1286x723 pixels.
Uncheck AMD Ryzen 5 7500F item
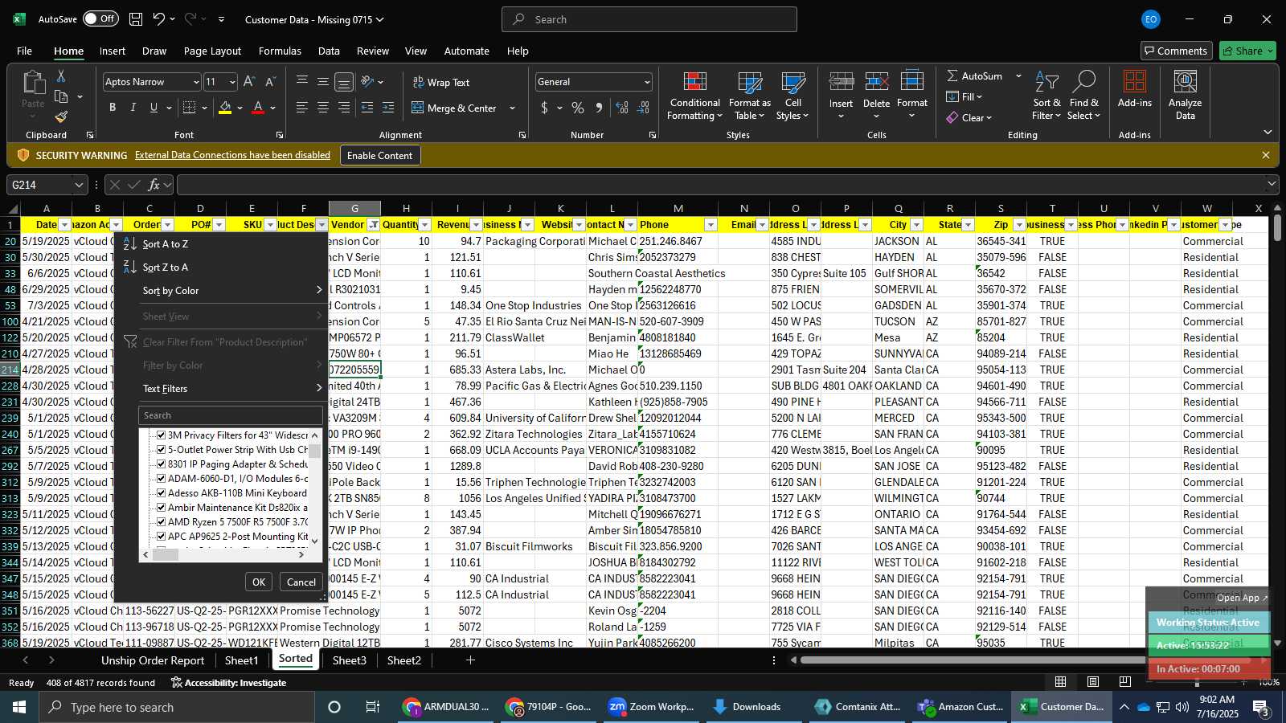tap(161, 522)
